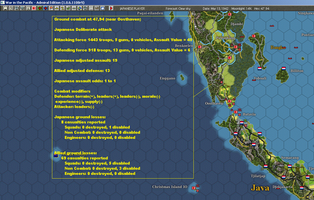This screenshot has height=200, width=314.
Task: Click the globe toolbar icon
Action: [x=80, y=8]
